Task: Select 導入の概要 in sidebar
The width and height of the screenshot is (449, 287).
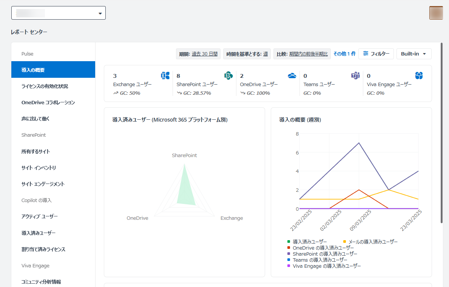Action: click(x=53, y=69)
